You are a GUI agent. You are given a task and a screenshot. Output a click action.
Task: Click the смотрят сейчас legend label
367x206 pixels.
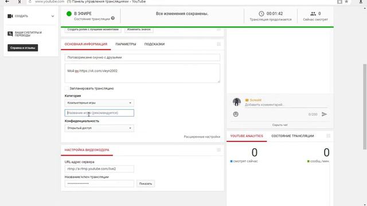click(245, 161)
